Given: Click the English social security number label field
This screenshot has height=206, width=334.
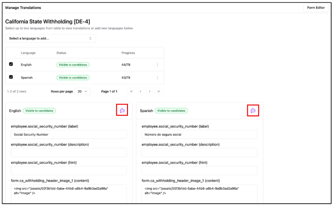Looking at the screenshot, I should pos(69,134).
